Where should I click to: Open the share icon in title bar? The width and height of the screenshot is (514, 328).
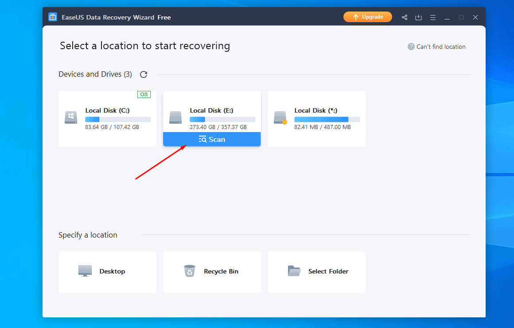tap(405, 17)
